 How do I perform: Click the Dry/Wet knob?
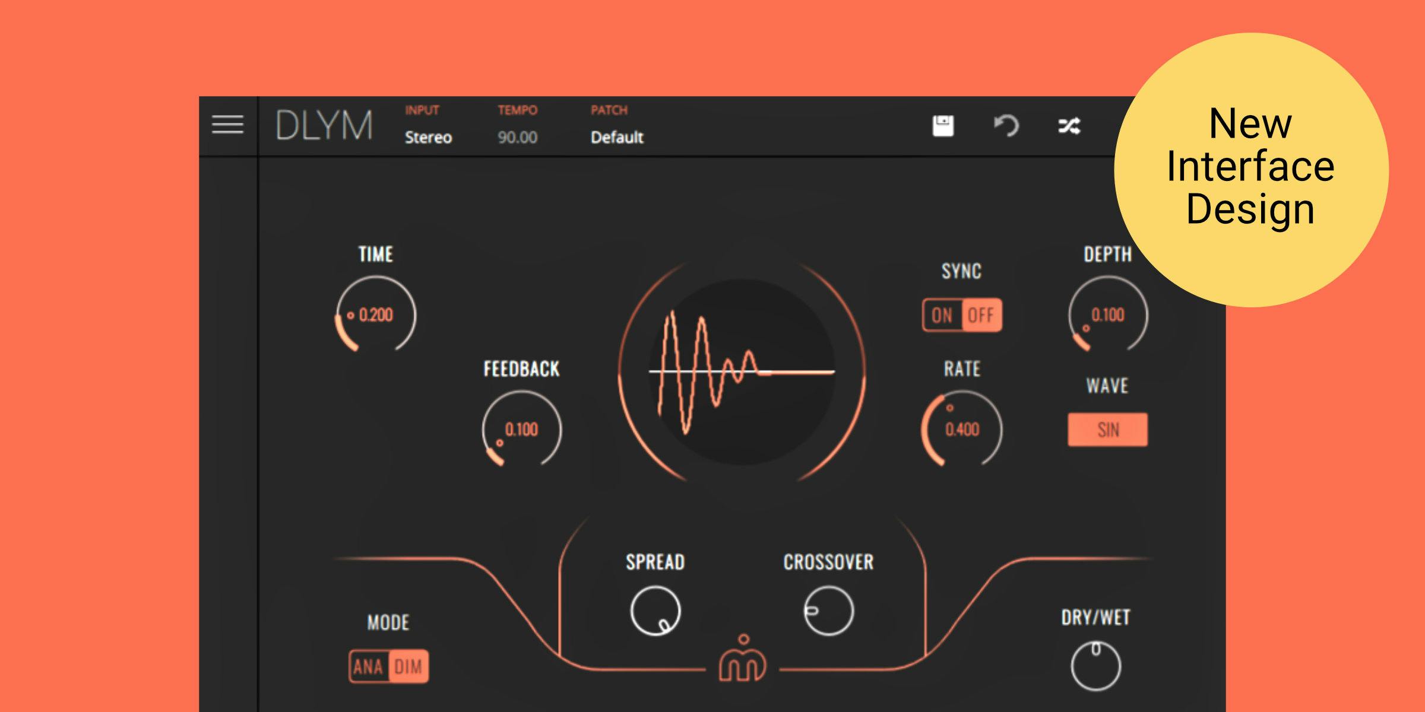click(1095, 666)
